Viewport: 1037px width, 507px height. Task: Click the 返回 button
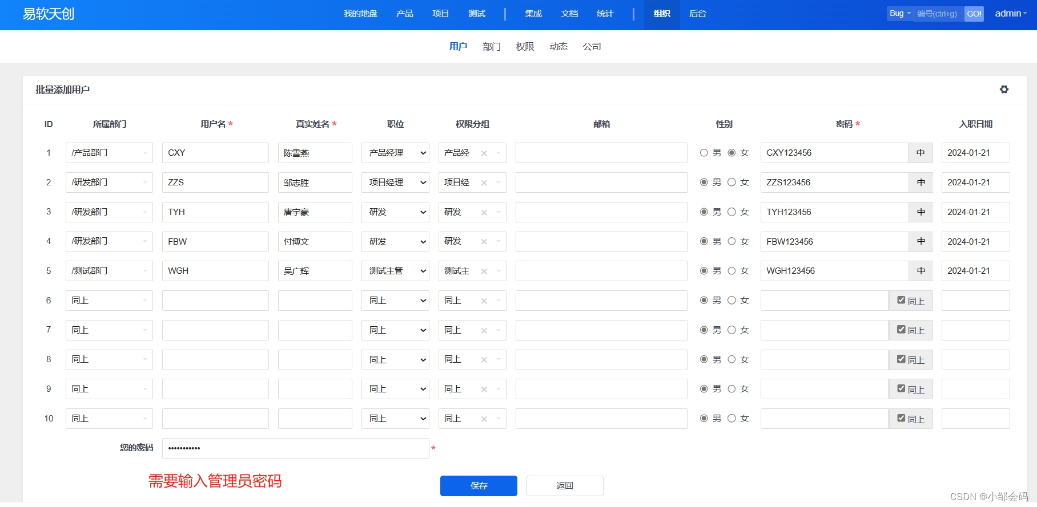click(565, 486)
